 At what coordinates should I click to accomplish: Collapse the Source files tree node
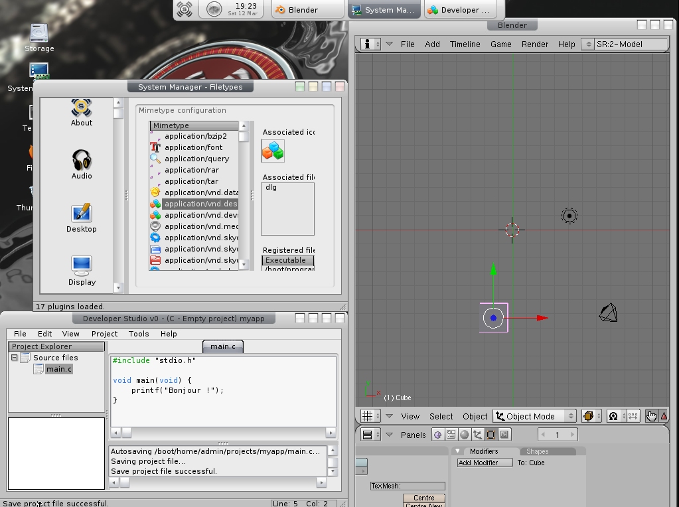(x=14, y=358)
